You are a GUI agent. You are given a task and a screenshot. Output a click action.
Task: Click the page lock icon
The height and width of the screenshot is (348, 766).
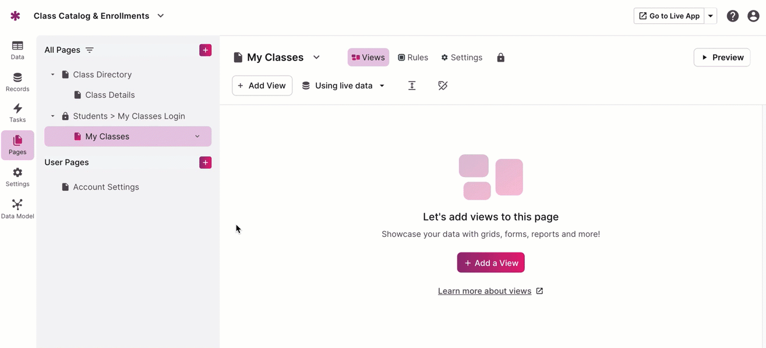[500, 58]
